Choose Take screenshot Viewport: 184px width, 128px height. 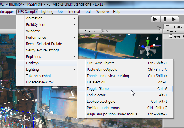47,76
